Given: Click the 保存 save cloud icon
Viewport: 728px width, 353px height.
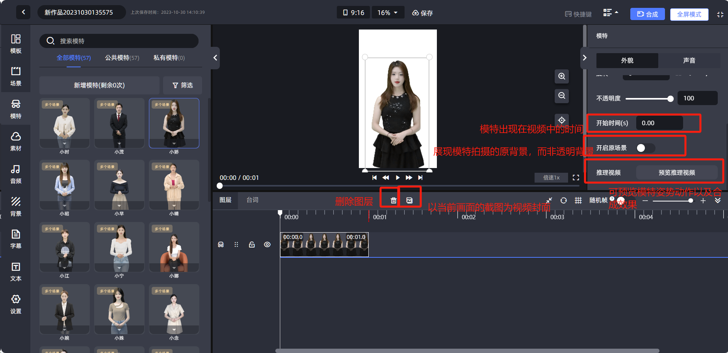Looking at the screenshot, I should coord(416,13).
